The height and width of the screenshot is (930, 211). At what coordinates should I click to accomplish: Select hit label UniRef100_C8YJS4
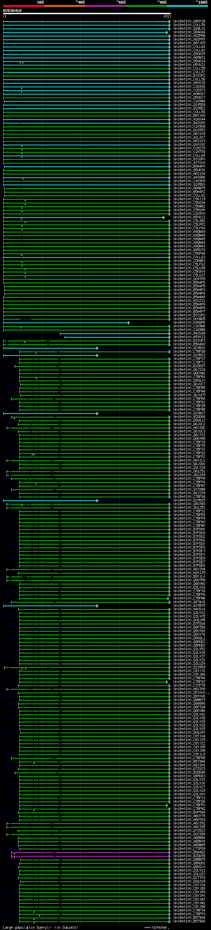coord(189,885)
